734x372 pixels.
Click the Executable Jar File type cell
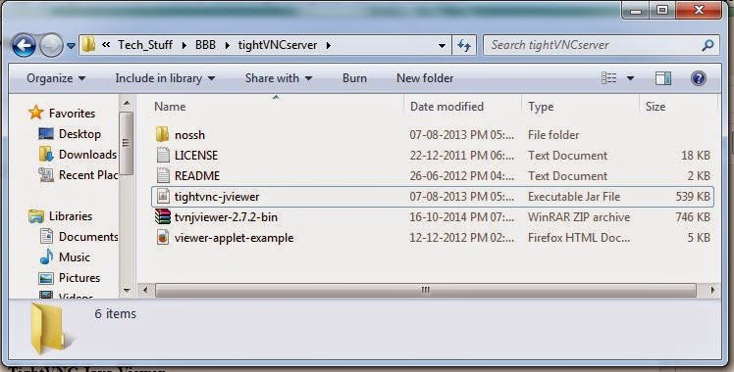[574, 197]
